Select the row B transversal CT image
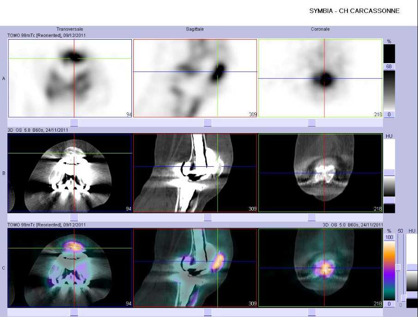 point(70,173)
